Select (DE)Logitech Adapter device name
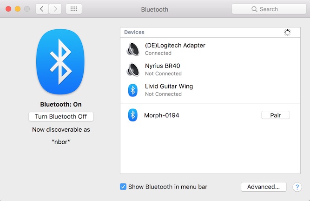The width and height of the screenshot is (310, 201). (175, 45)
